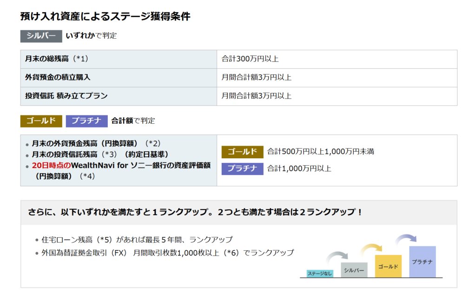This screenshot has width=476, height=296.
Task: Click the ステージなし block in the stage chart
Action: [x=320, y=274]
